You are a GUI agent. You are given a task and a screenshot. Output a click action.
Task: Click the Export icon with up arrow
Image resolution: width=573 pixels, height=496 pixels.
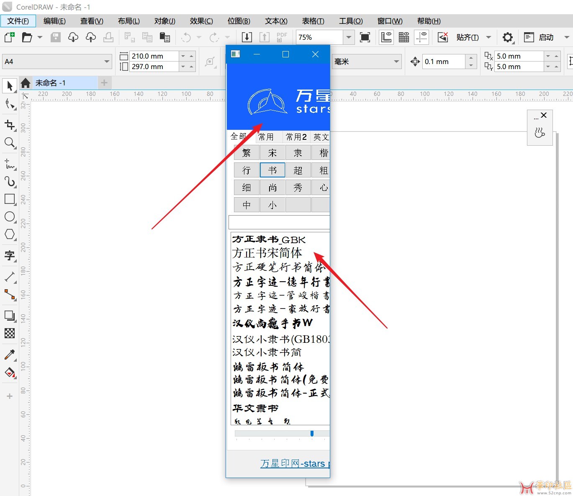(x=265, y=37)
